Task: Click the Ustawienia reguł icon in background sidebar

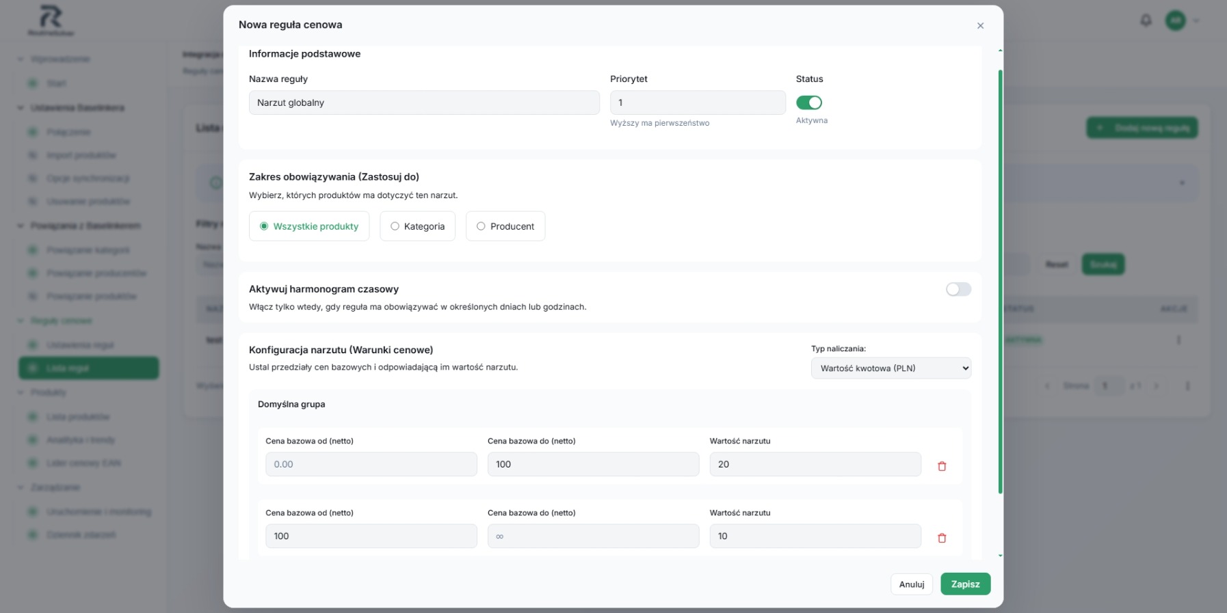Action: point(33,345)
